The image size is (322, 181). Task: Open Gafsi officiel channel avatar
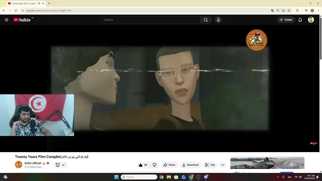[x=19, y=165]
